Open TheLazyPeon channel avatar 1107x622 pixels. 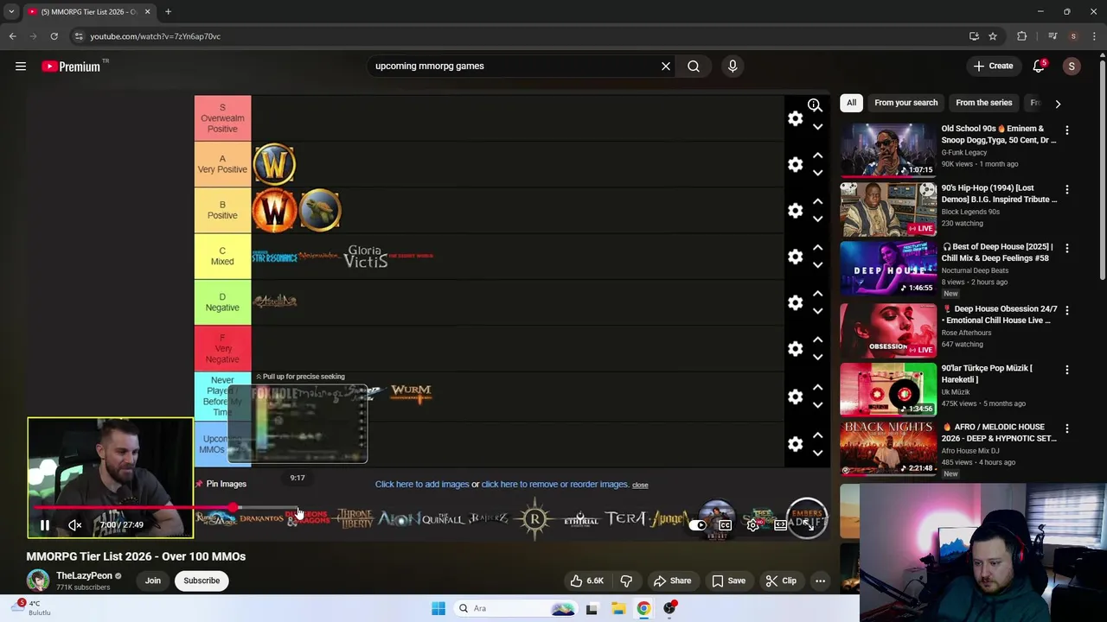(38, 581)
